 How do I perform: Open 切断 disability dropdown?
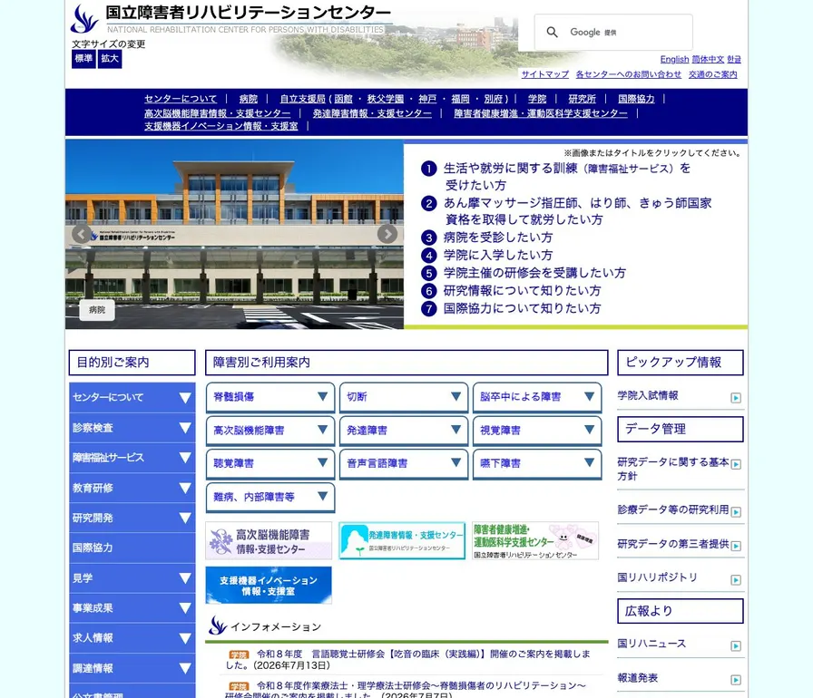(404, 397)
